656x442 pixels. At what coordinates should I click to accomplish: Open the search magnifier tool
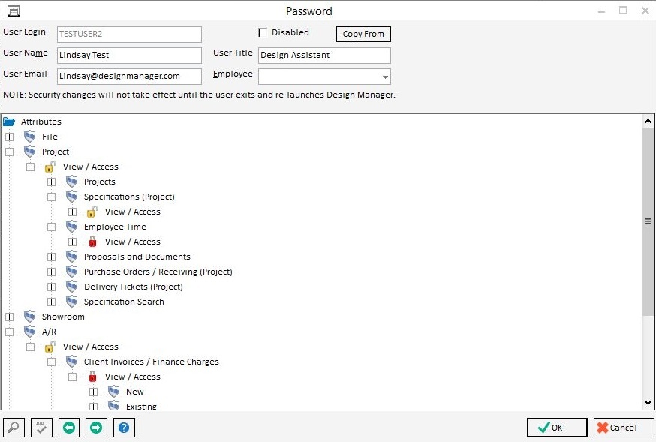click(13, 427)
